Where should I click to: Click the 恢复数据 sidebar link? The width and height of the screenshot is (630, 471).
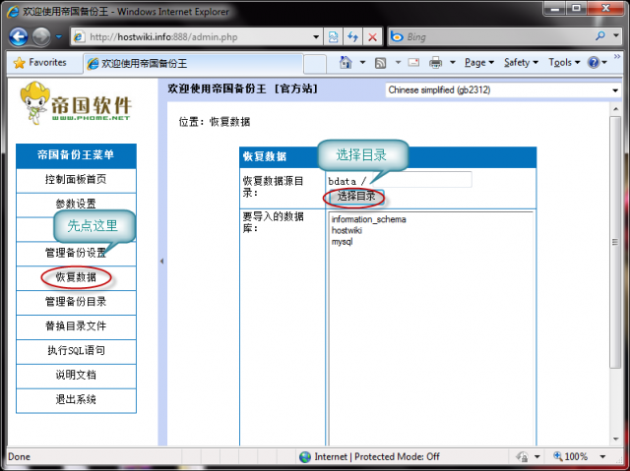[76, 277]
